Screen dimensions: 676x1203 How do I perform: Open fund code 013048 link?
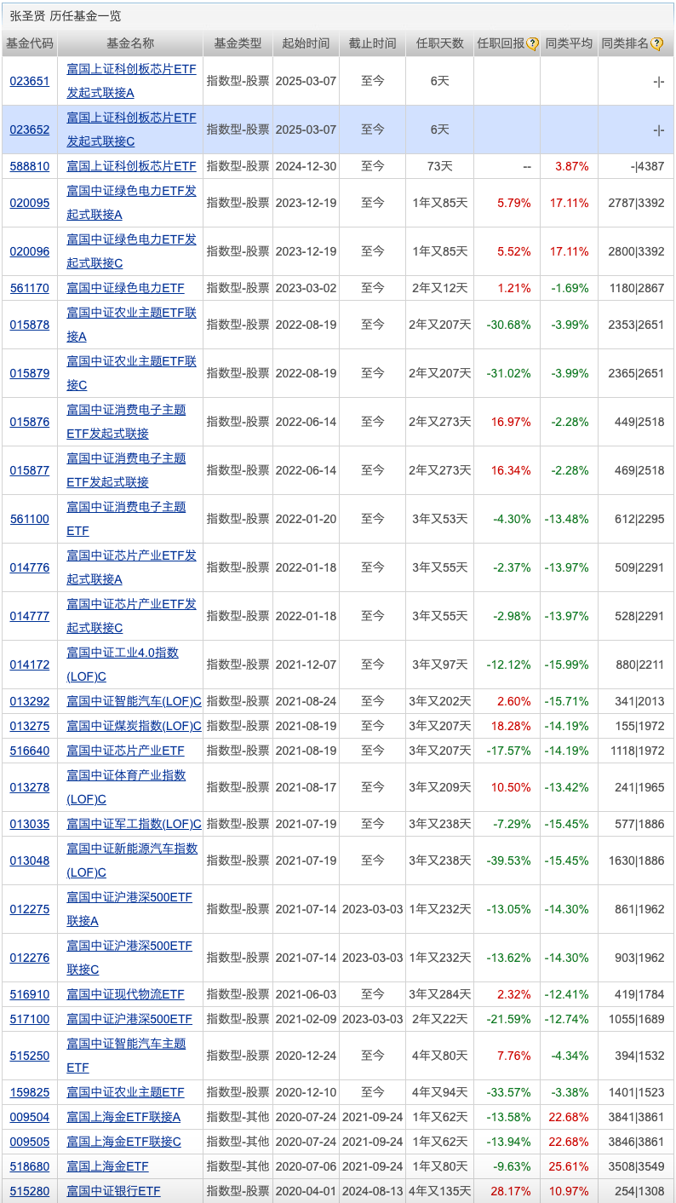click(x=30, y=861)
